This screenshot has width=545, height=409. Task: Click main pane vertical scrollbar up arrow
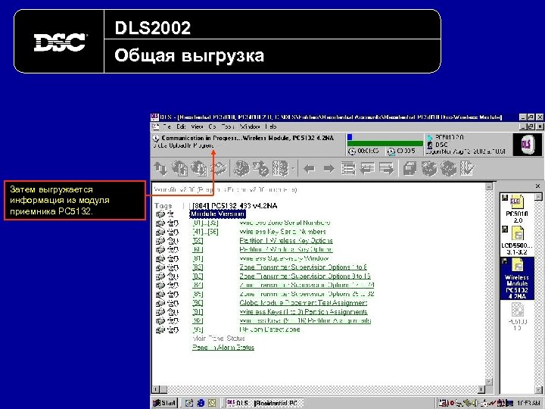click(x=489, y=186)
